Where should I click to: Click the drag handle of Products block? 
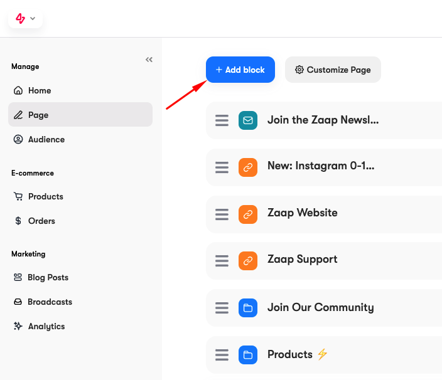click(222, 355)
